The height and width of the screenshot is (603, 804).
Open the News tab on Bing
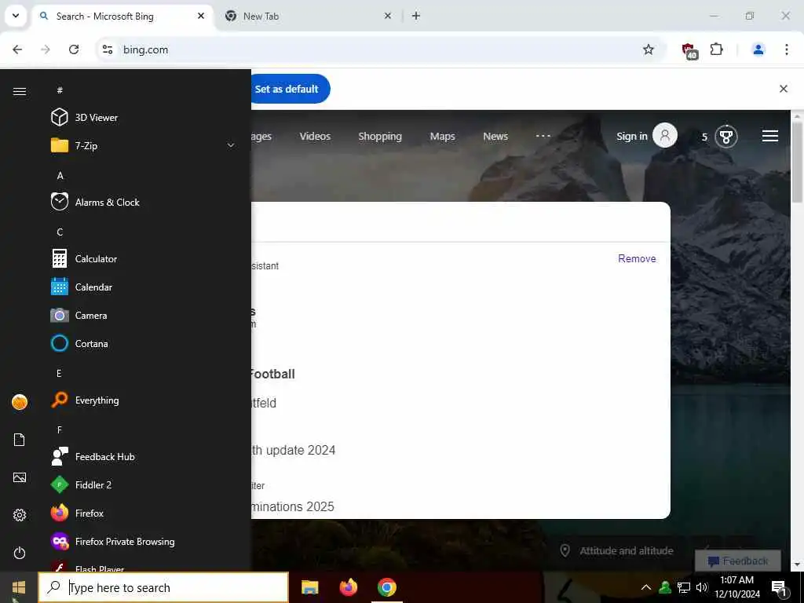click(x=495, y=137)
